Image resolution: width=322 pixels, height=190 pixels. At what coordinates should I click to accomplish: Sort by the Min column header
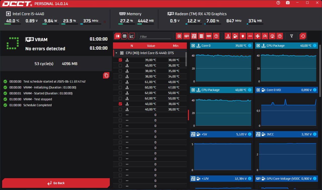(x=176, y=46)
